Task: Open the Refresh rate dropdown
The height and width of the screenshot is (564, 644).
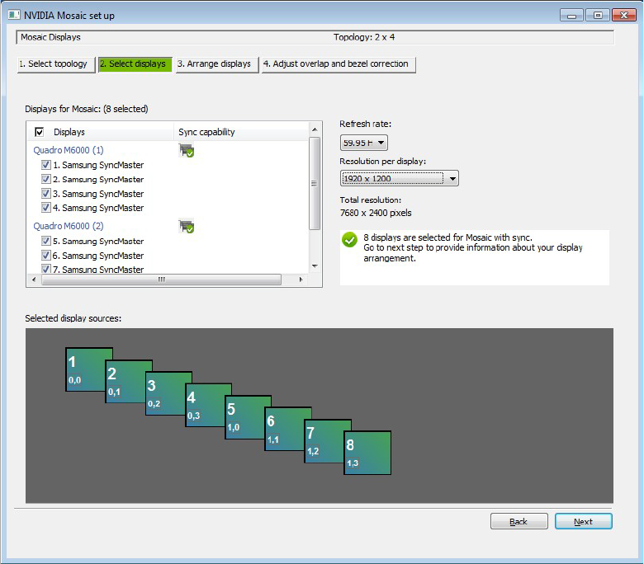Action: coord(364,143)
